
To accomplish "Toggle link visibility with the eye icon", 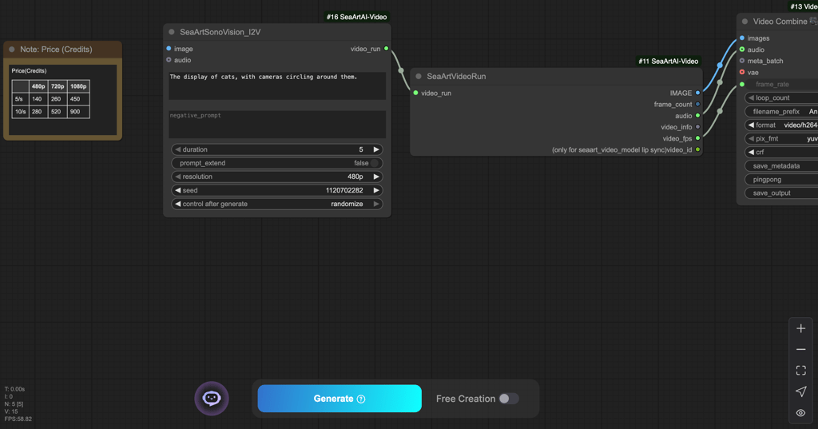I will (800, 413).
